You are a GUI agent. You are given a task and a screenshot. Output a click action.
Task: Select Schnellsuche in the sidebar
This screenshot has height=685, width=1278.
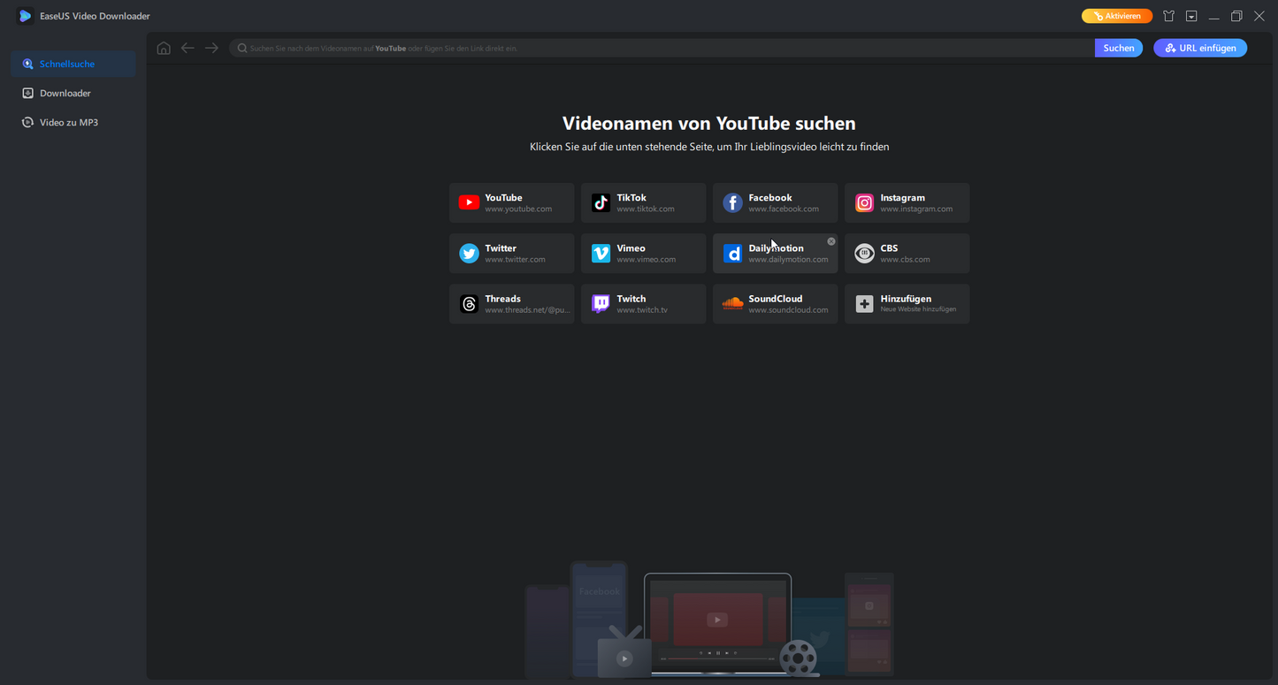[x=66, y=64]
